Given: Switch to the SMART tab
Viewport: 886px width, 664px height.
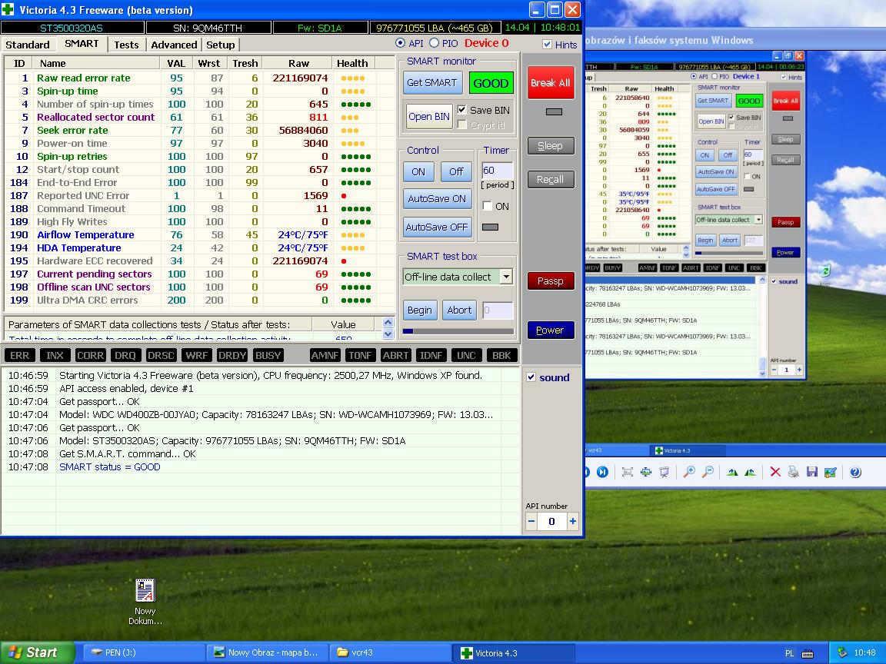Looking at the screenshot, I should click(x=82, y=44).
